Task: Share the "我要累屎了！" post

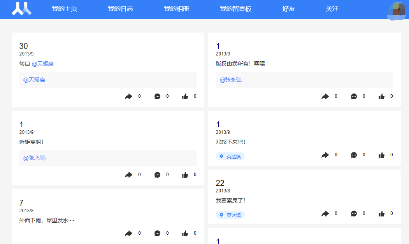Action: pos(325,213)
